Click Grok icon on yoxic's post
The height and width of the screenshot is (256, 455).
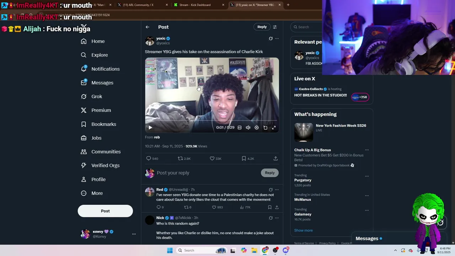pos(271,38)
